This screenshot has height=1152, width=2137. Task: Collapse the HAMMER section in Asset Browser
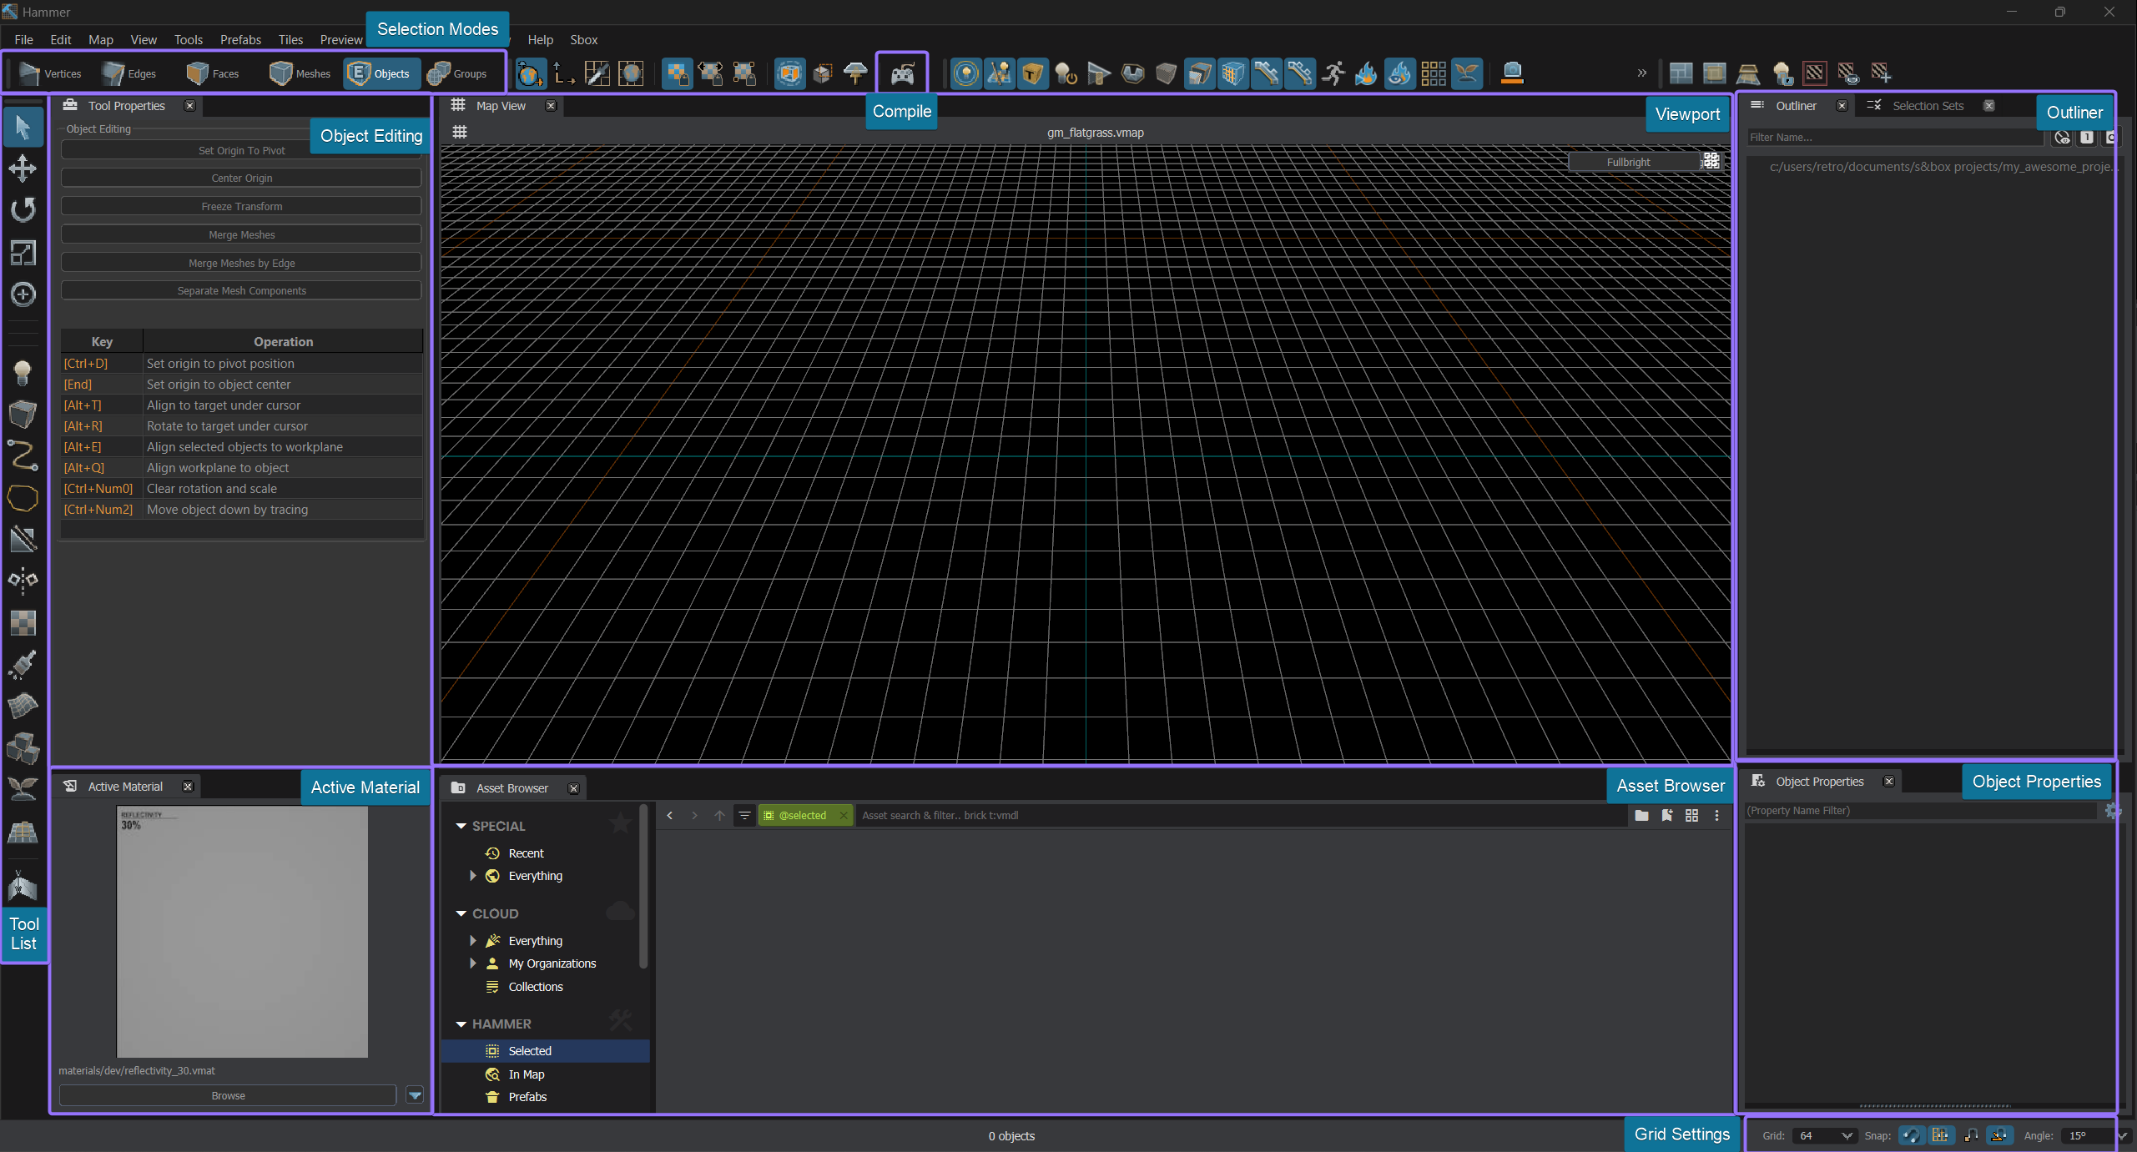click(461, 1024)
